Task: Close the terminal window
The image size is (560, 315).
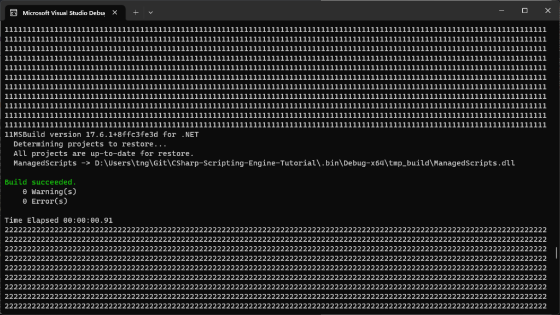Action: pos(547,10)
